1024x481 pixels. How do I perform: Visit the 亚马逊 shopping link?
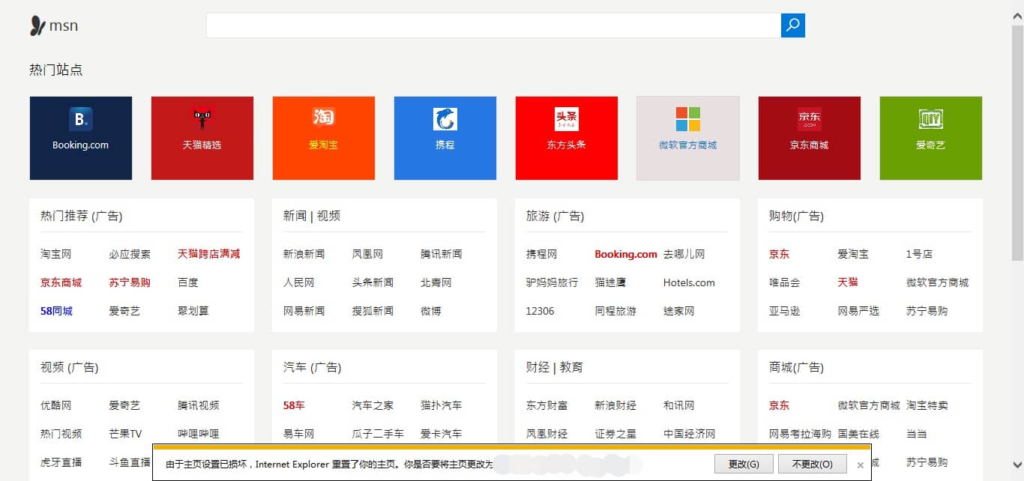(784, 311)
